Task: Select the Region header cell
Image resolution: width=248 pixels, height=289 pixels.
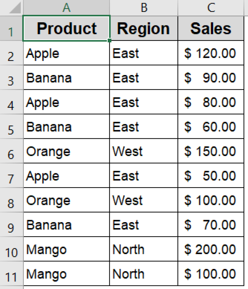Action: coord(144,28)
